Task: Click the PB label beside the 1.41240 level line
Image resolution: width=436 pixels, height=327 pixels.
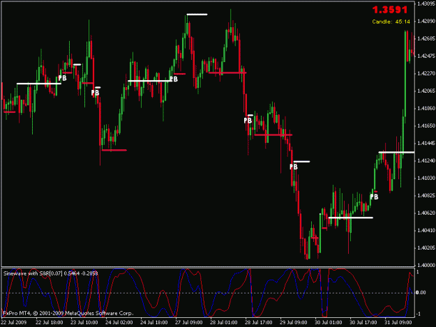Action: (294, 167)
